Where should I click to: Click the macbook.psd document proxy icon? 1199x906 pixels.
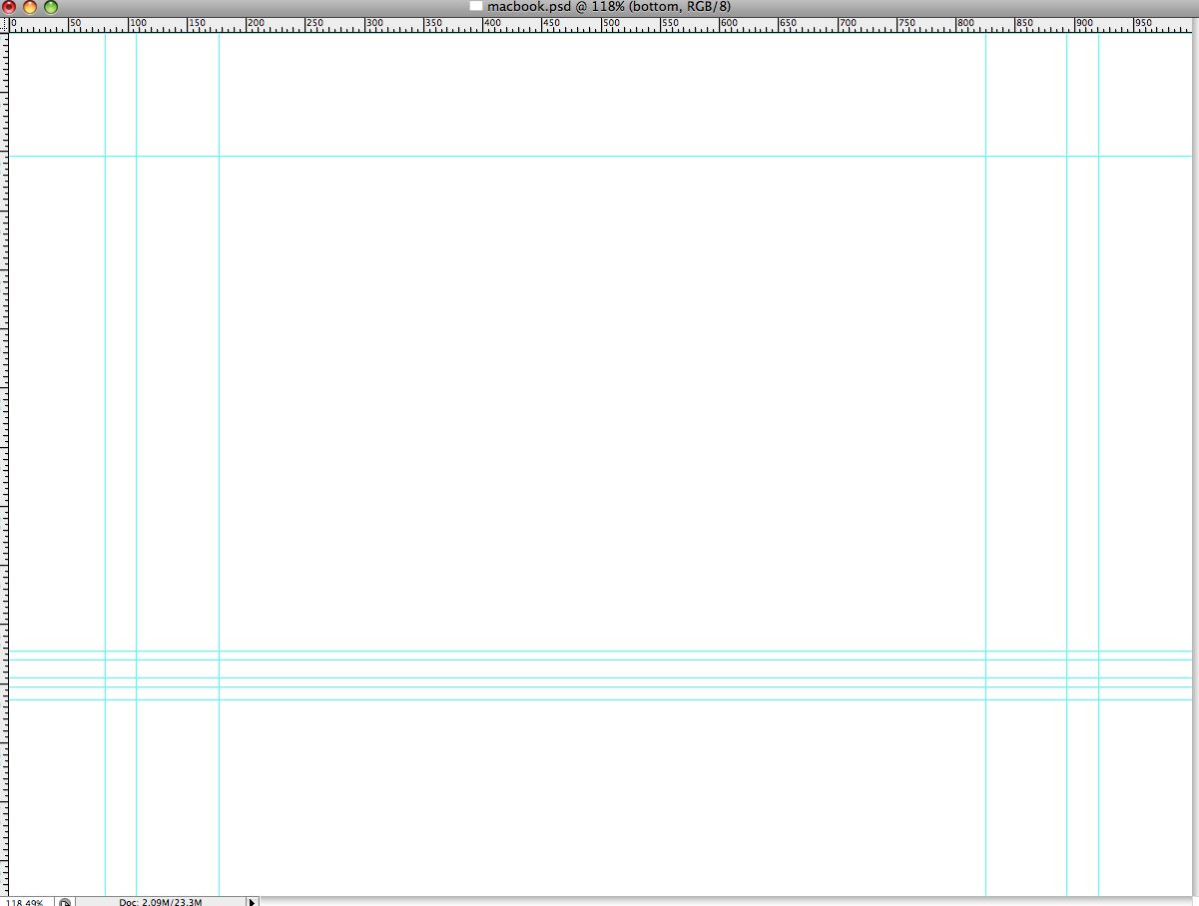pyautogui.click(x=476, y=7)
